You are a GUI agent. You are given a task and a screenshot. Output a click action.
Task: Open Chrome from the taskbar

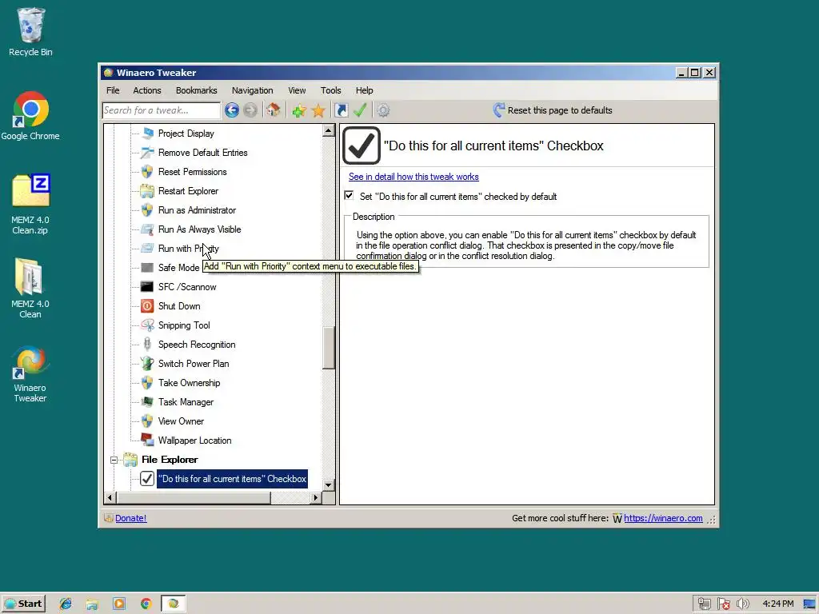(x=146, y=604)
